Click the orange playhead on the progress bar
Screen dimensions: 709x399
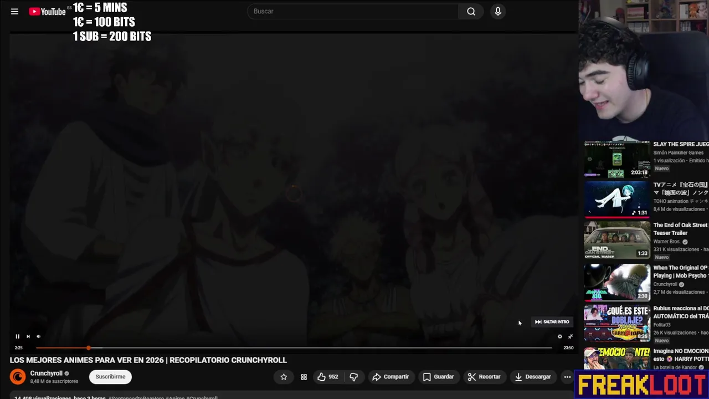tap(89, 348)
